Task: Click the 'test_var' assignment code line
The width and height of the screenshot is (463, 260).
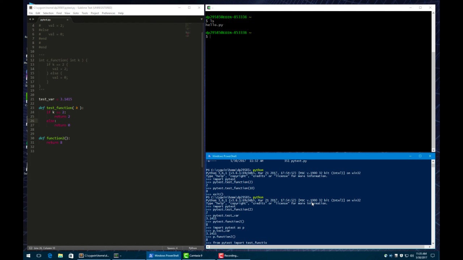Action: (55, 99)
